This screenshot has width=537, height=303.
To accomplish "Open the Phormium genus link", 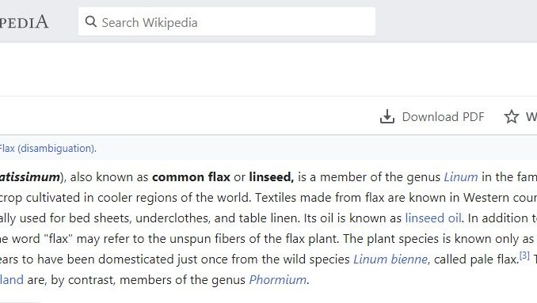I will click(277, 280).
